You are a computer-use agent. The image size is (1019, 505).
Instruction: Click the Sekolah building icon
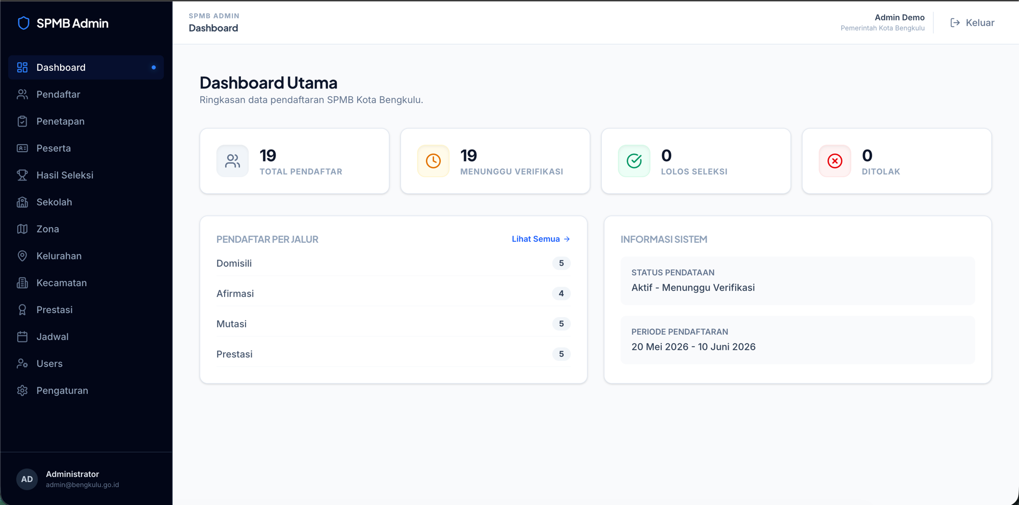[x=22, y=202]
